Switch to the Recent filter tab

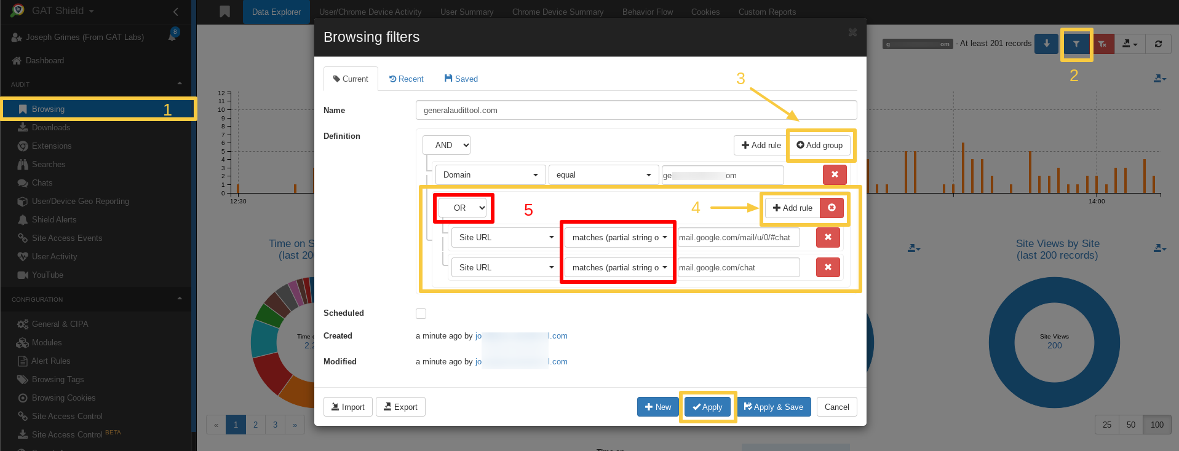pyautogui.click(x=406, y=79)
